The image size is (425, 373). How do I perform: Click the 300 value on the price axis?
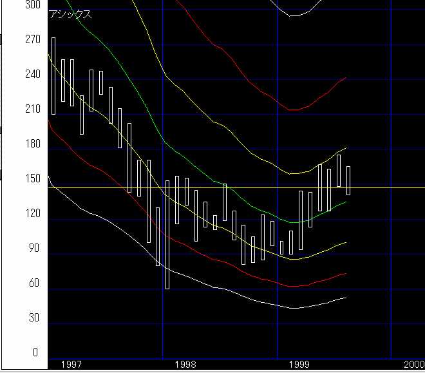(32, 5)
